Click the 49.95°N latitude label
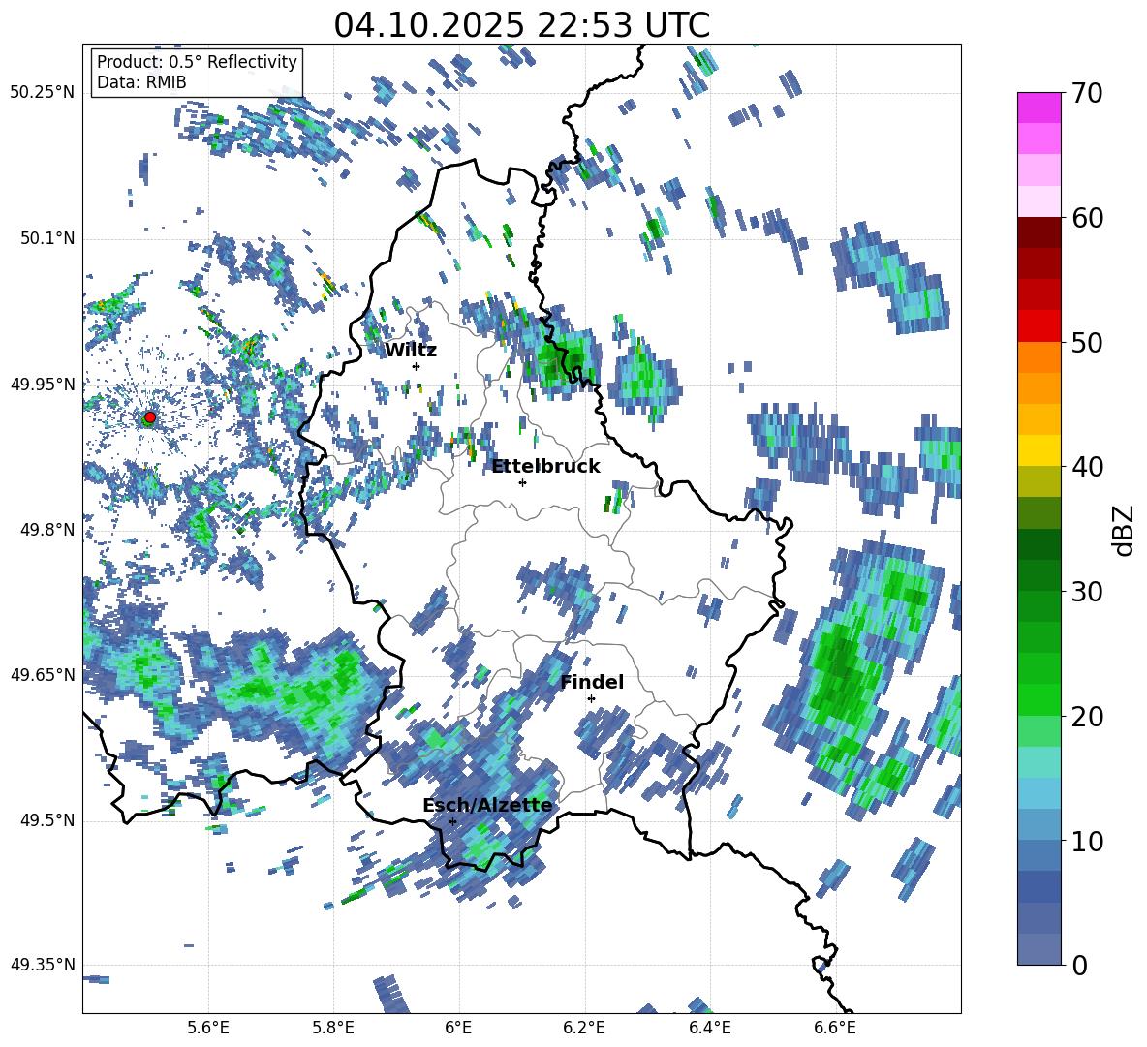 (x=43, y=384)
